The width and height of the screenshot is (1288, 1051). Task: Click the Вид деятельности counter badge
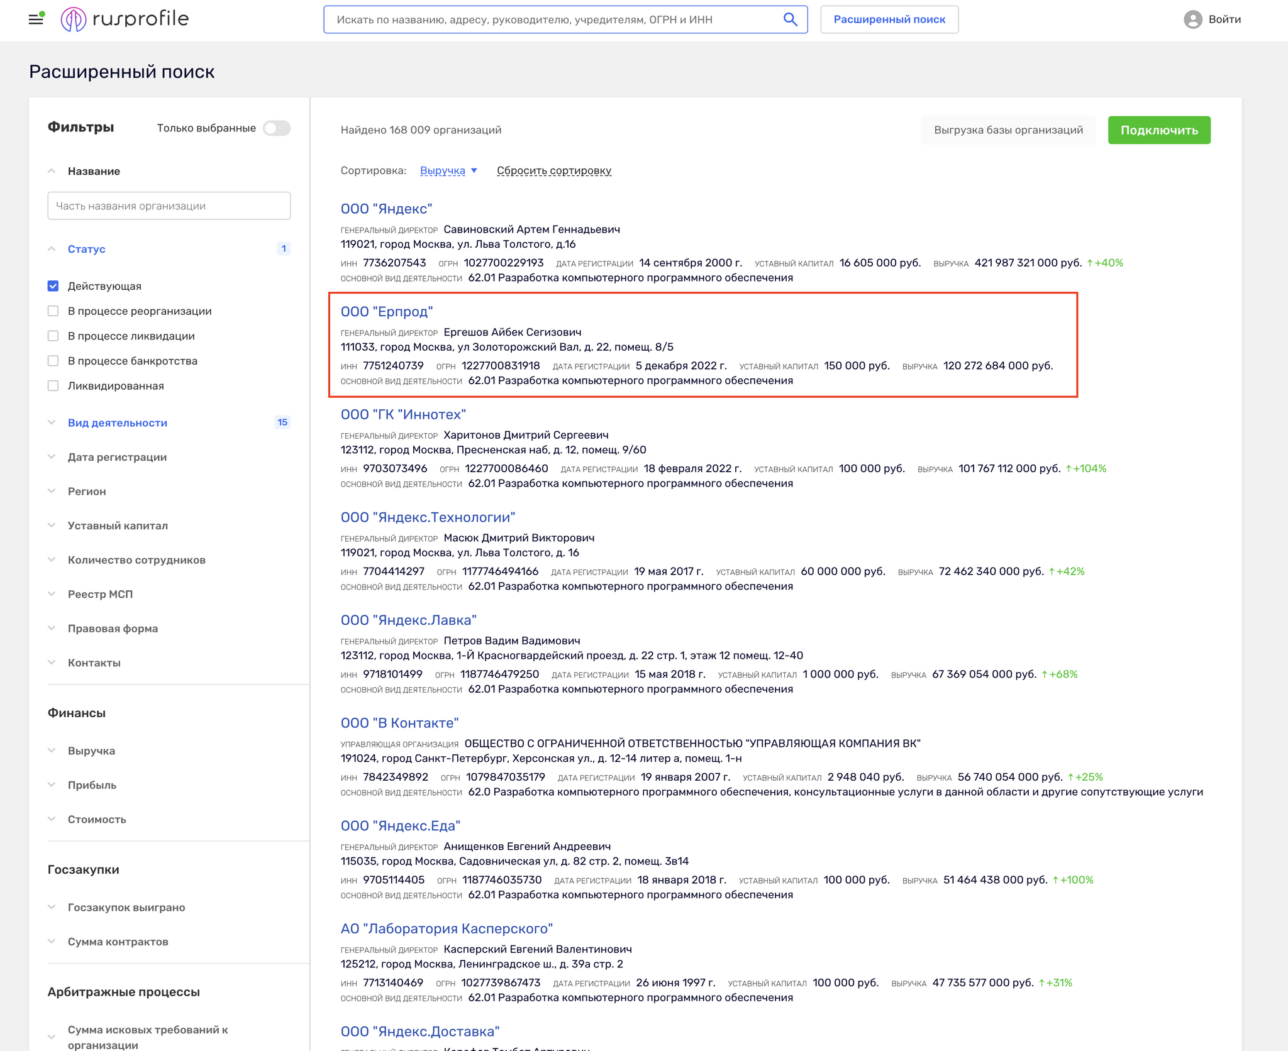(282, 422)
